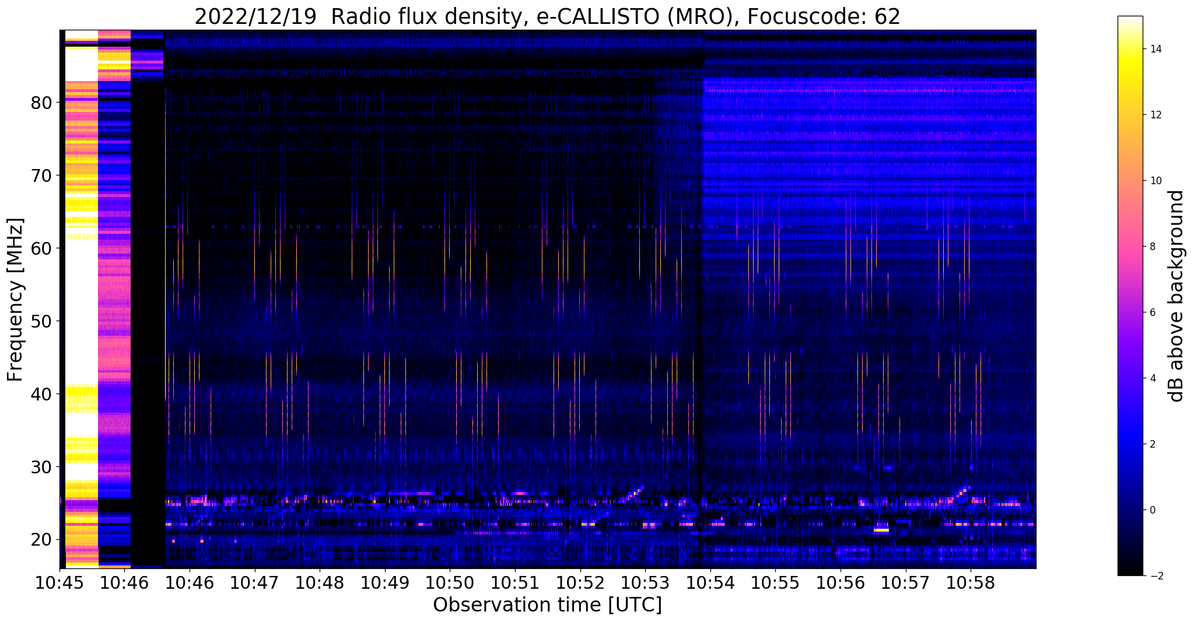Click the 10:57 time tick label
The width and height of the screenshot is (1194, 622).
906,583
